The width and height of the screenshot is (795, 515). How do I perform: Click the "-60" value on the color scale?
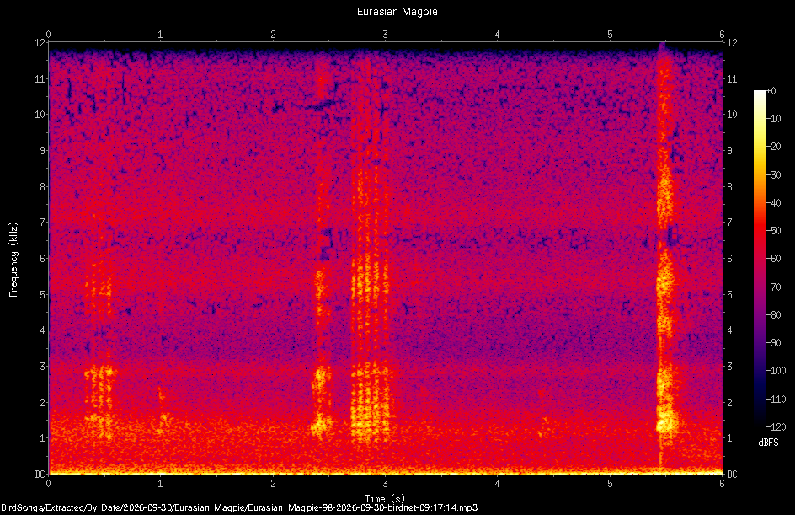[774, 259]
